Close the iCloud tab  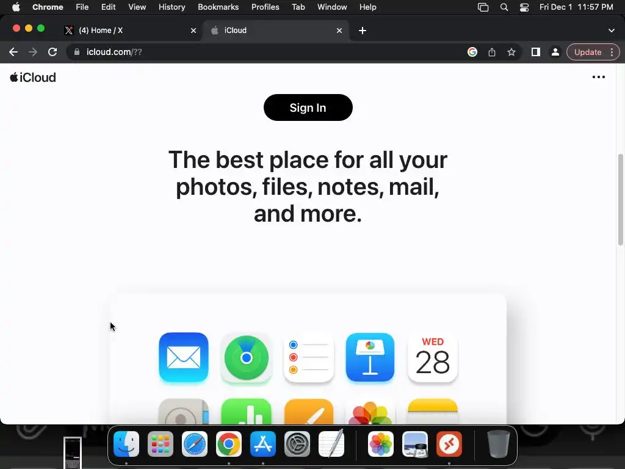point(339,31)
